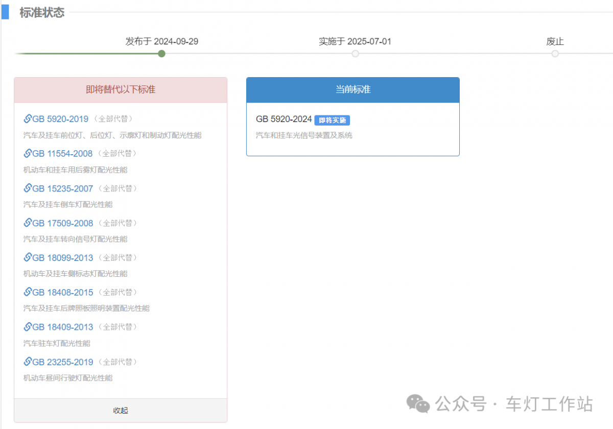
Task: Click the chain icon beside GB 5920-2019
Action: tap(28, 118)
